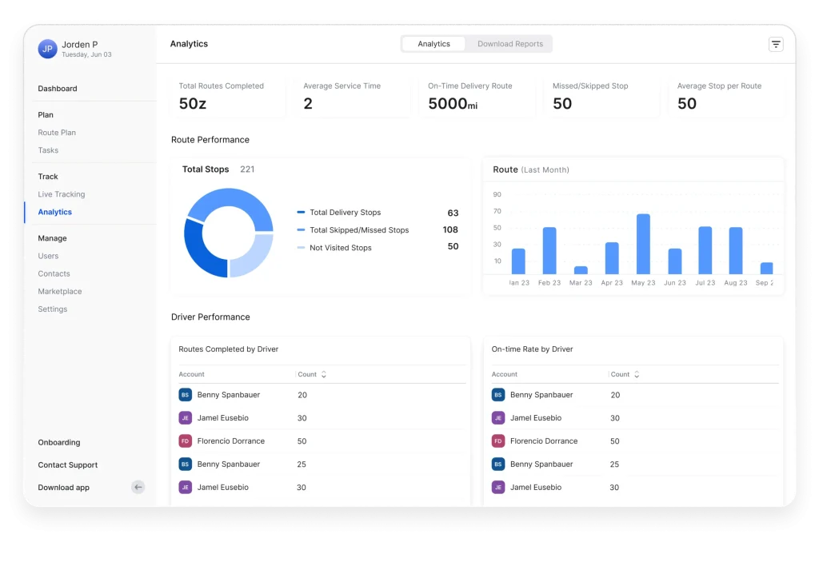Image resolution: width=819 pixels, height=574 pixels.
Task: Click the Track section heading
Action: point(48,177)
